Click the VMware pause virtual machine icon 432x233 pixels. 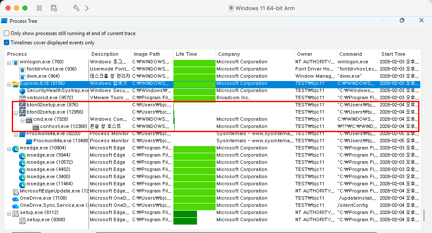[x=39, y=8]
